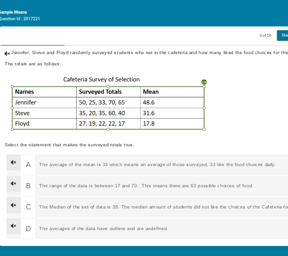Click the top-left table selection handle
This screenshot has width=288, height=256.
[x=12, y=87]
